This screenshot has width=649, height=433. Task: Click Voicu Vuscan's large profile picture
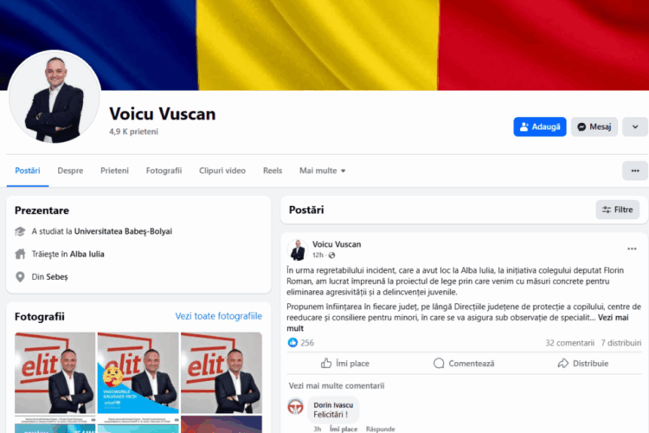tap(55, 97)
